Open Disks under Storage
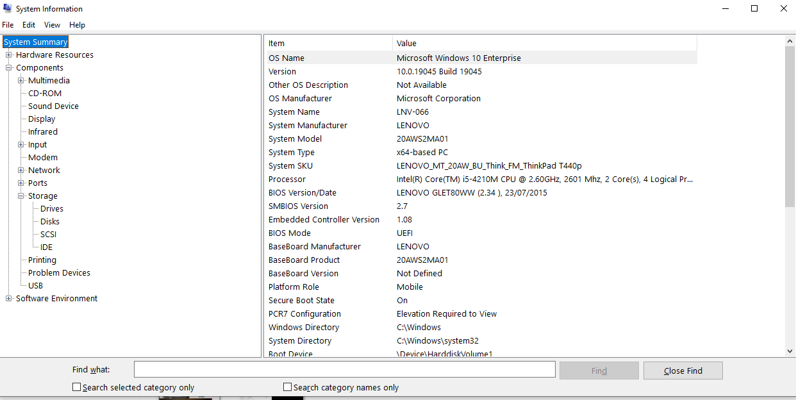 pos(50,222)
